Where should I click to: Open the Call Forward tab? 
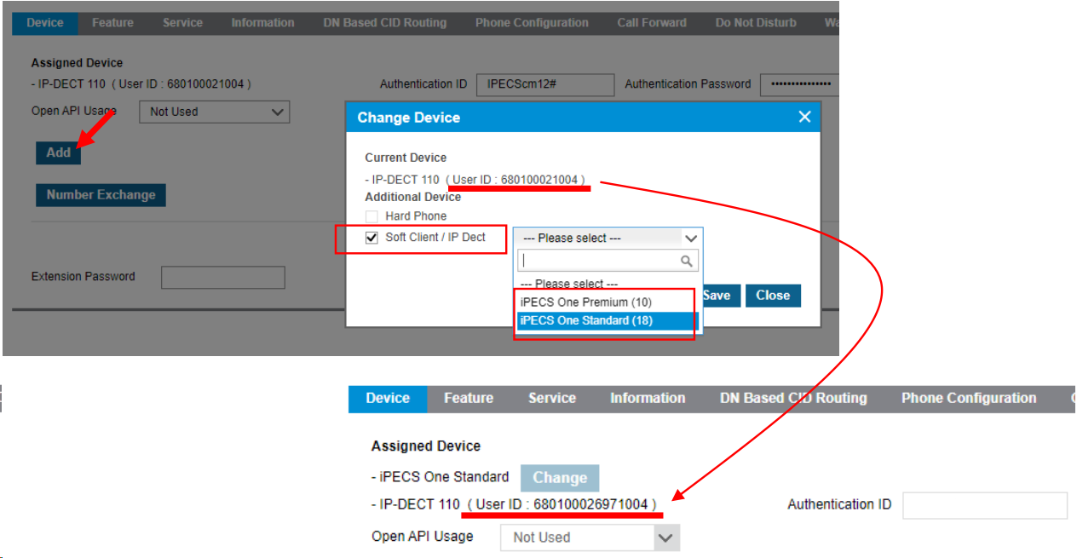pyautogui.click(x=652, y=23)
